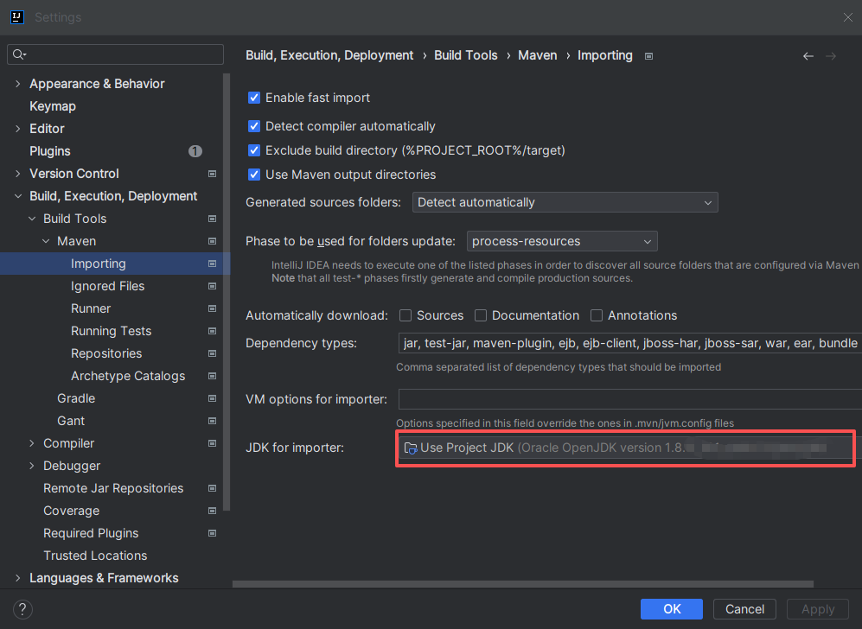Click project icon next to Version Control
Image resolution: width=862 pixels, height=629 pixels.
point(212,174)
